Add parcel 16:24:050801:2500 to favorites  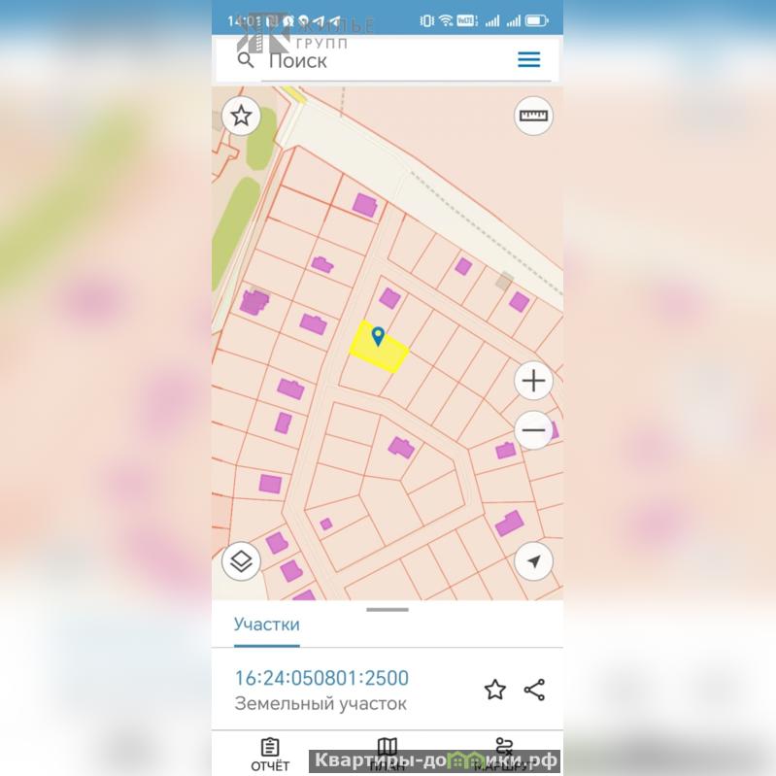495,690
